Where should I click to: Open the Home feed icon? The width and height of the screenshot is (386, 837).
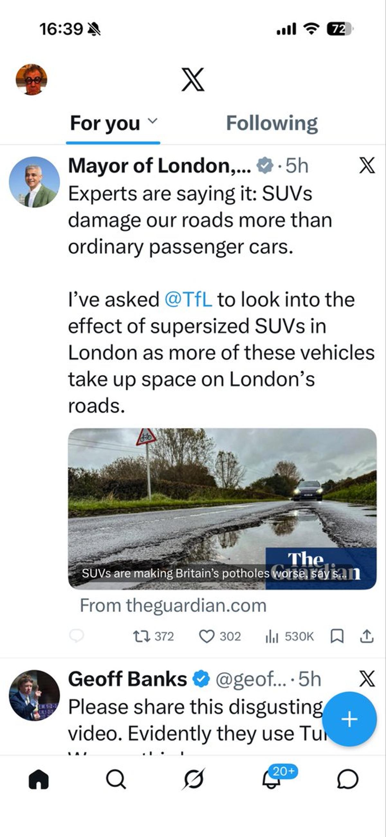(x=39, y=779)
